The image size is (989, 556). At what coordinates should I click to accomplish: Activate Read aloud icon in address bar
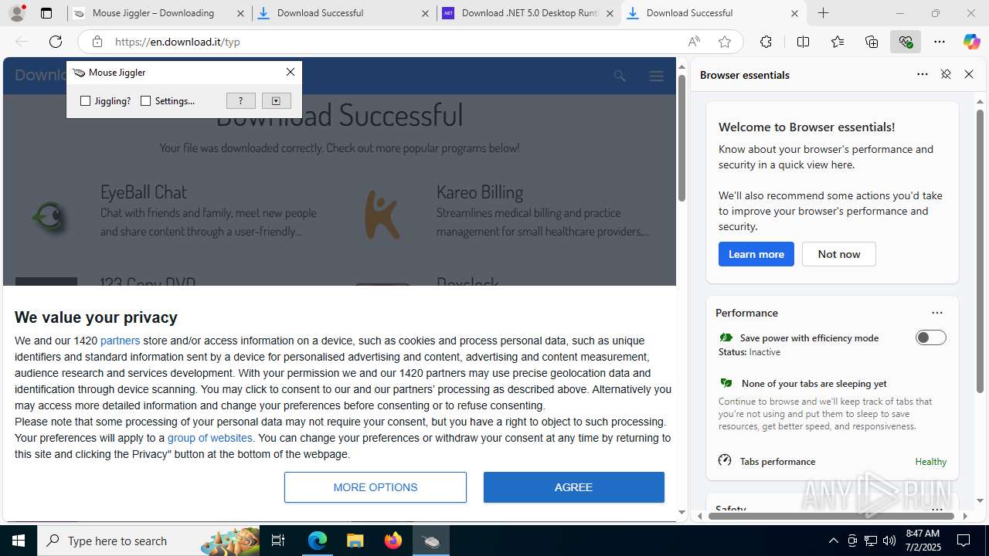coord(694,42)
